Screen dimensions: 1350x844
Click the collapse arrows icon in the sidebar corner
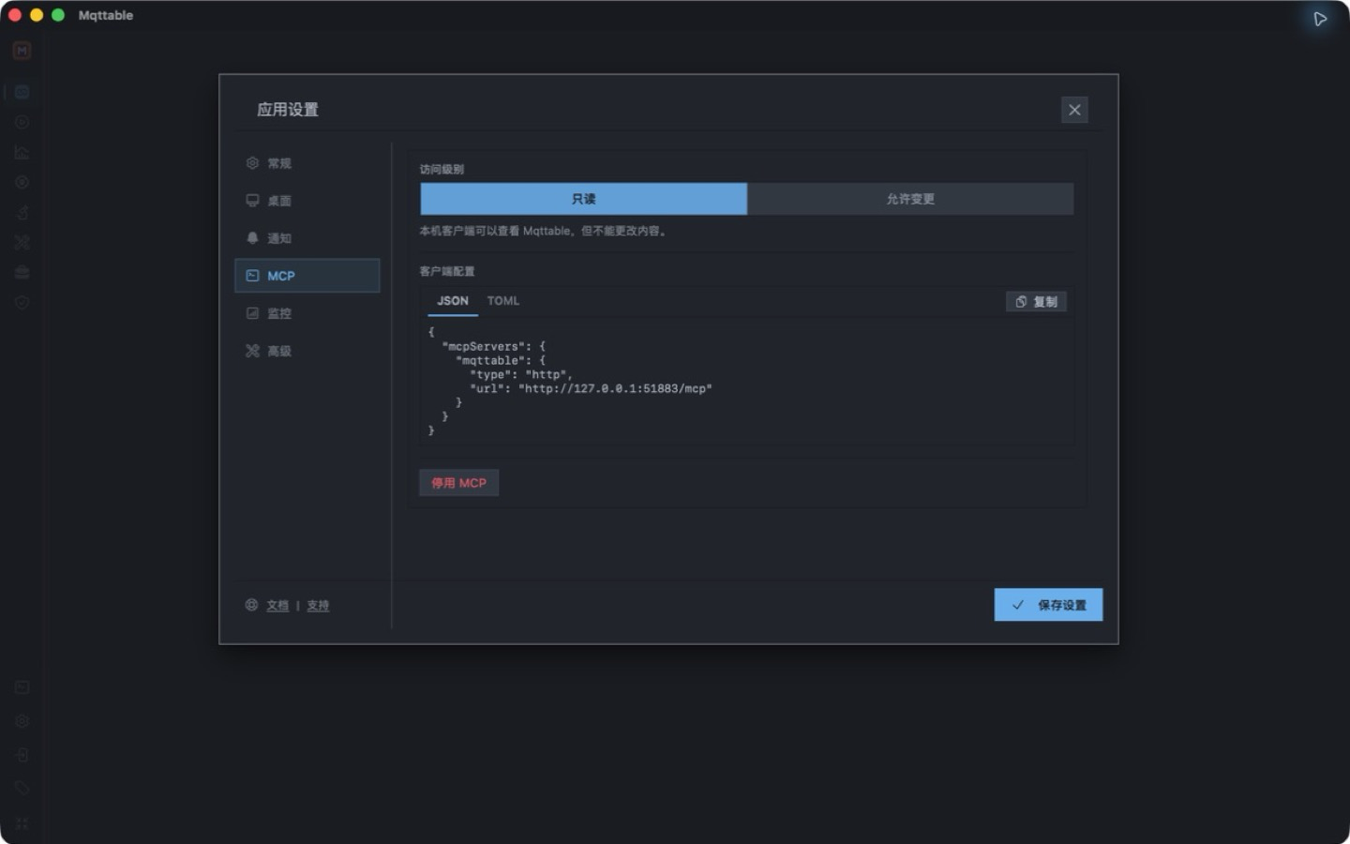click(22, 823)
